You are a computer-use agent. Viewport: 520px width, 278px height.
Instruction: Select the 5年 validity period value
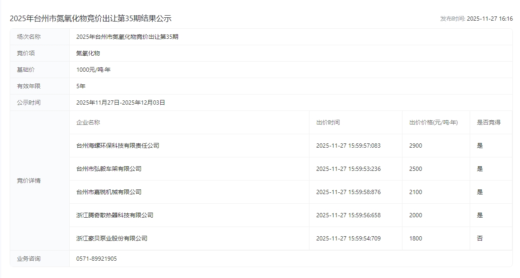81,86
